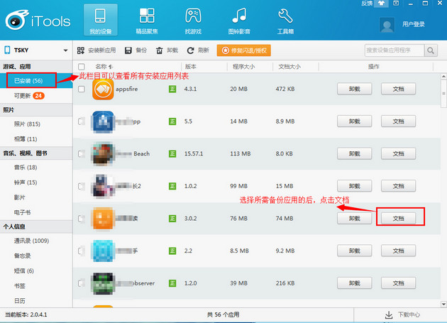Click the green 正 badge for appsfire
The image size is (447, 323).
(172, 89)
